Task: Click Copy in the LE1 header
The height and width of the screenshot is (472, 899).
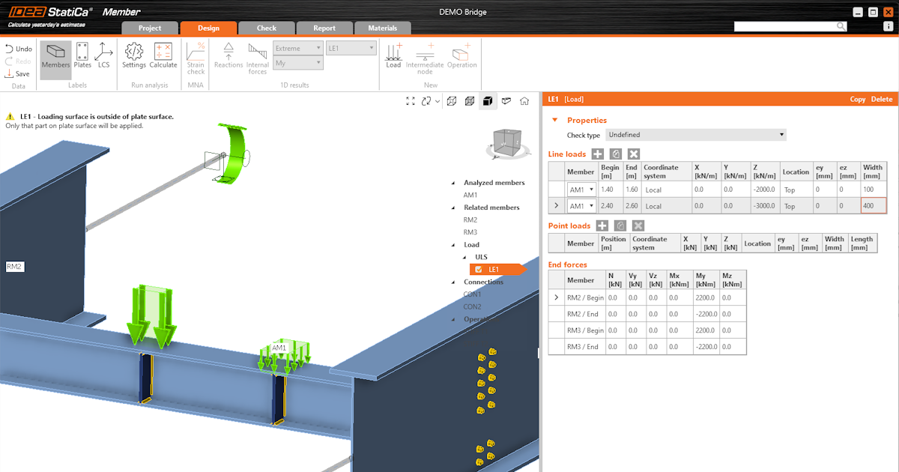Action: tap(857, 99)
